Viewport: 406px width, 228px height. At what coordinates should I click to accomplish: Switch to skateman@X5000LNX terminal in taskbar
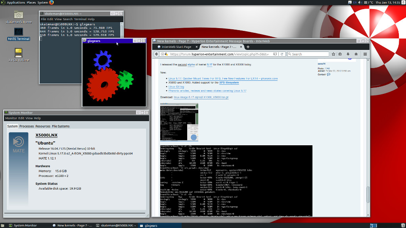pos(116,225)
